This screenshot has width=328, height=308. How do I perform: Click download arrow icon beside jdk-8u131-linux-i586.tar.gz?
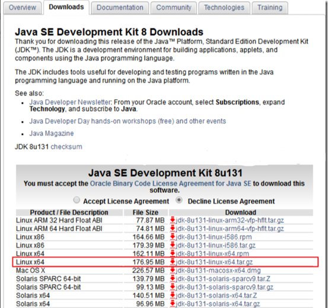tap(173, 245)
